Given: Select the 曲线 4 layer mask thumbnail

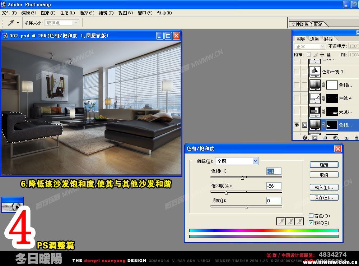Looking at the screenshot, I should pyautogui.click(x=332, y=98).
